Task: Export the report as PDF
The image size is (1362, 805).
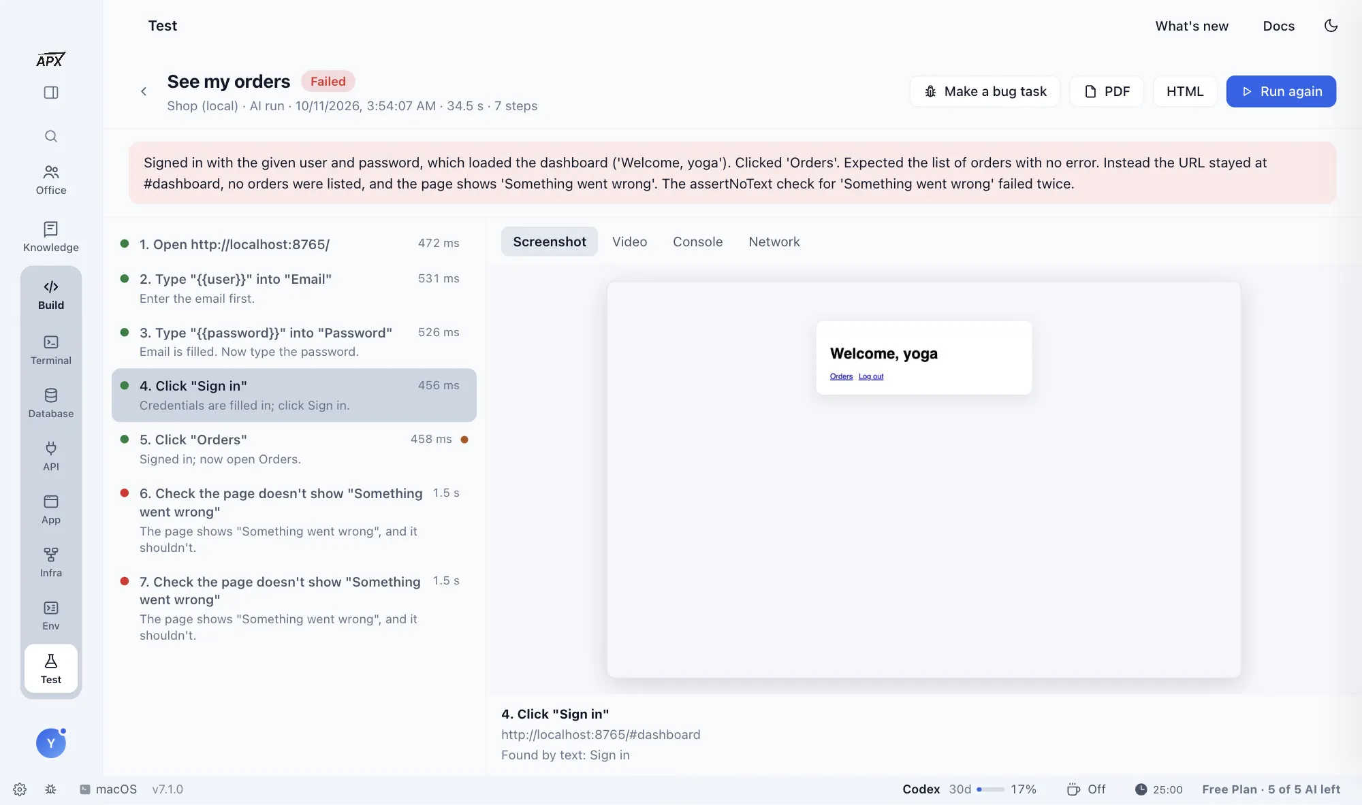Action: tap(1107, 91)
